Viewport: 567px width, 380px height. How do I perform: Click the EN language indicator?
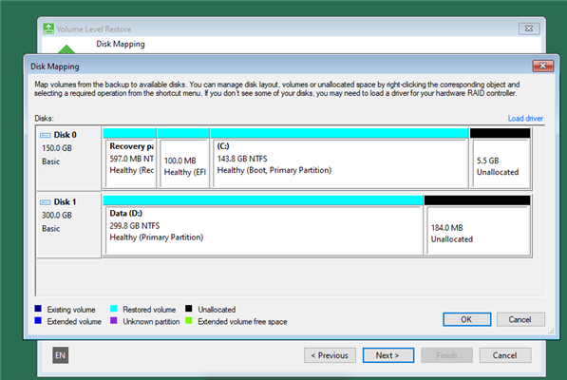[x=61, y=355]
